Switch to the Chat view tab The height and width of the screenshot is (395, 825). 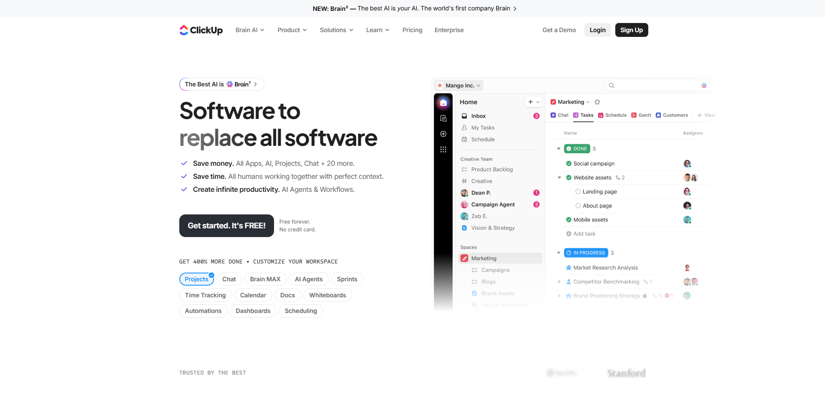[559, 115]
